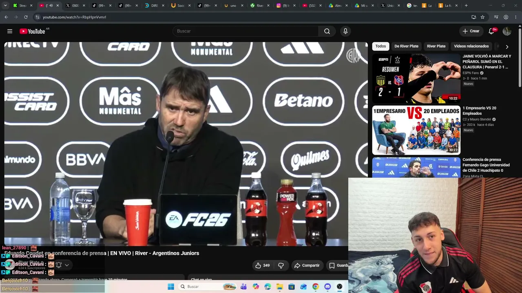The width and height of the screenshot is (522, 293).
Task: Open OBS Studio from the taskbar
Action: point(339,286)
